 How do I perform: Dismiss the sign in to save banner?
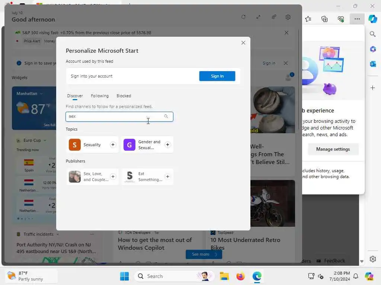(x=286, y=63)
